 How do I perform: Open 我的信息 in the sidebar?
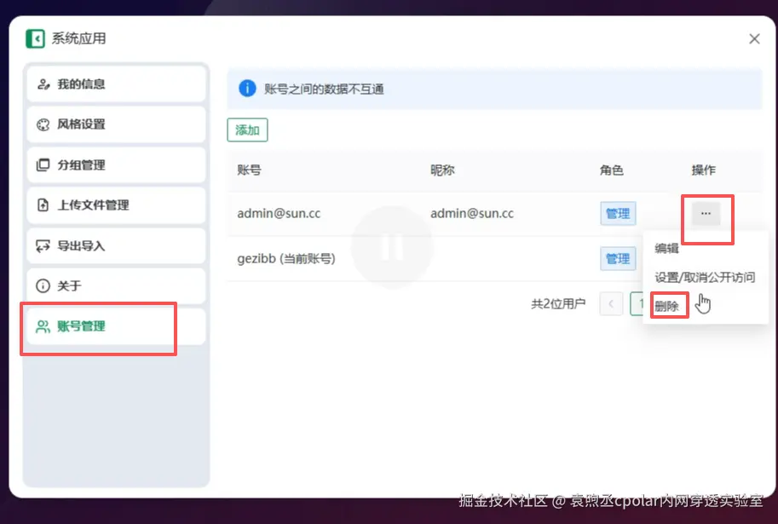[x=116, y=83]
